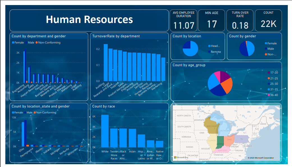
Task: Click the Legal bar in TurnoverRate chart
Action: [x=111, y=65]
